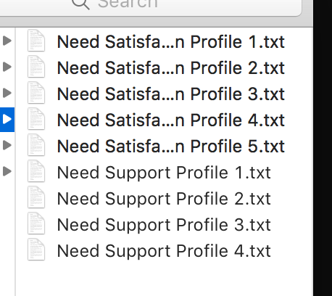
Task: Click file icon of Need Support Profile 4.txt
Action: [36, 250]
